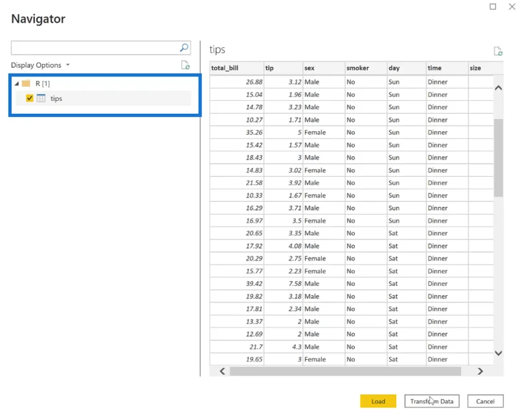Image resolution: width=518 pixels, height=416 pixels.
Task: Click the horizontal scrollbar thumb
Action: [x=345, y=371]
